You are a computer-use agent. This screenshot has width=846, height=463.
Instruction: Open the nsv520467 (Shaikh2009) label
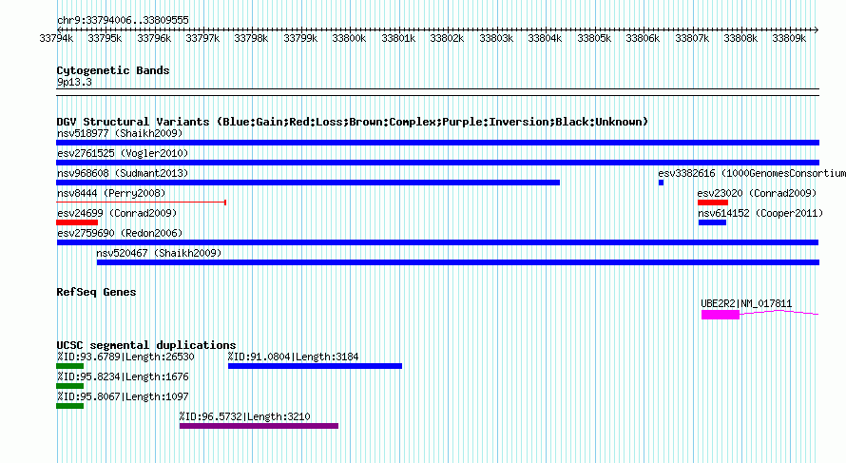pos(159,253)
